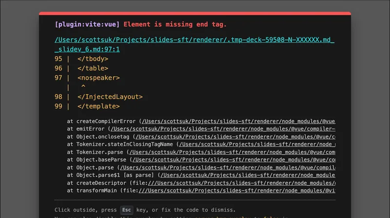Open the Object.baseParse source link
This screenshot has height=218, width=390.
(233, 160)
